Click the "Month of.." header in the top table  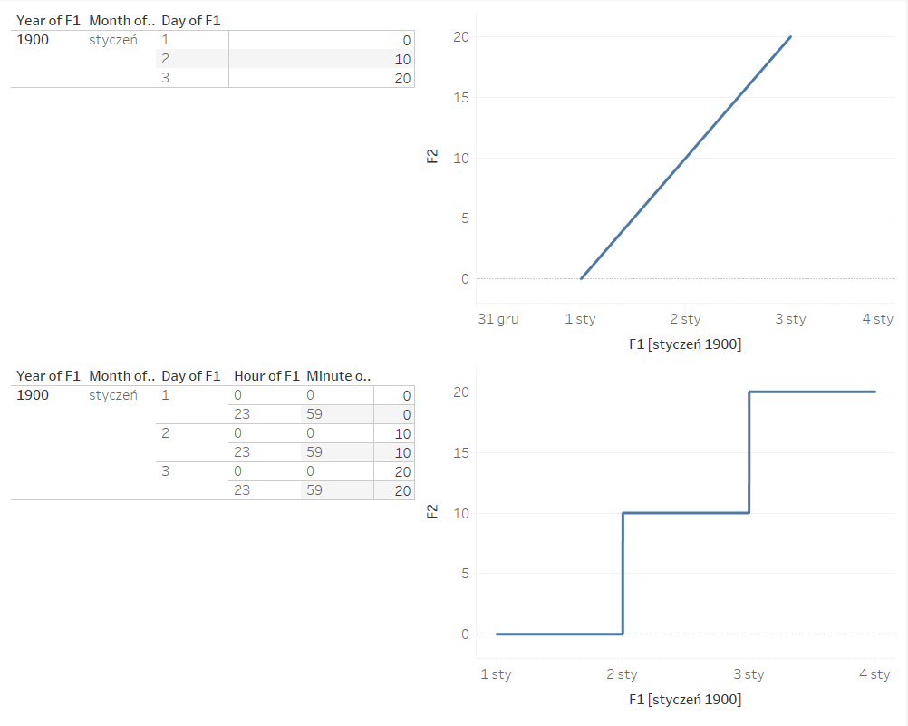point(121,20)
